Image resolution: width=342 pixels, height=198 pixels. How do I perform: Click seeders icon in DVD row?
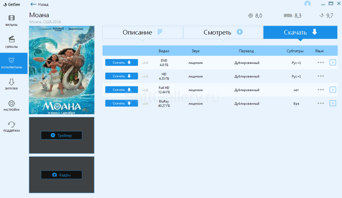[145, 63]
